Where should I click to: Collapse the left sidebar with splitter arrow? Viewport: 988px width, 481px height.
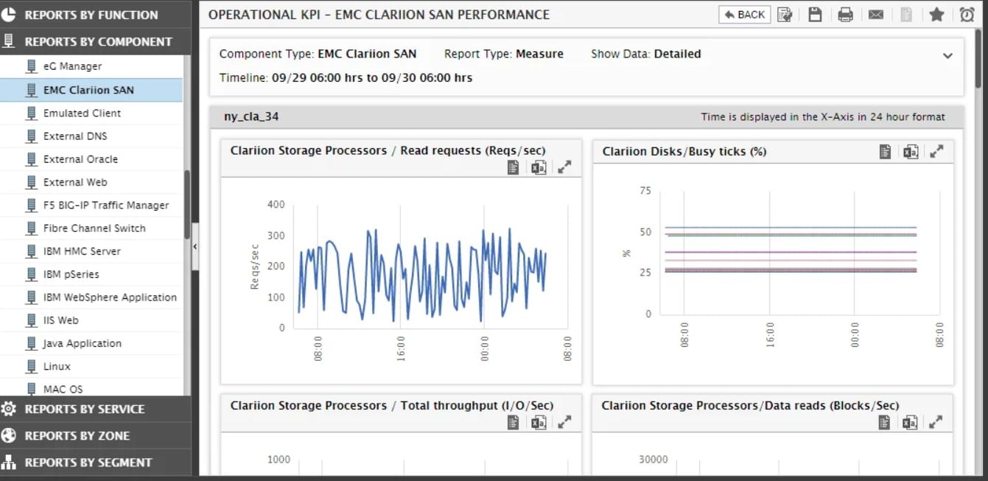point(195,247)
